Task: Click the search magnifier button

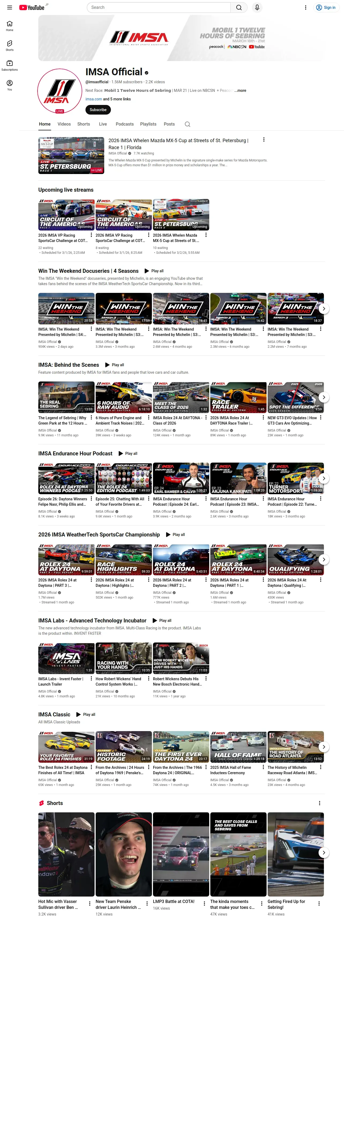Action: point(239,7)
